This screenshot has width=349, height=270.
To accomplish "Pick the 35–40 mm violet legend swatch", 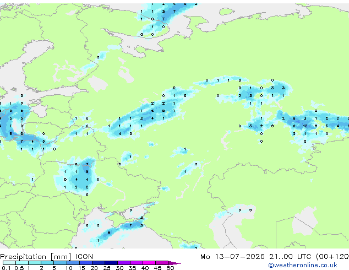I will [x=137, y=263].
